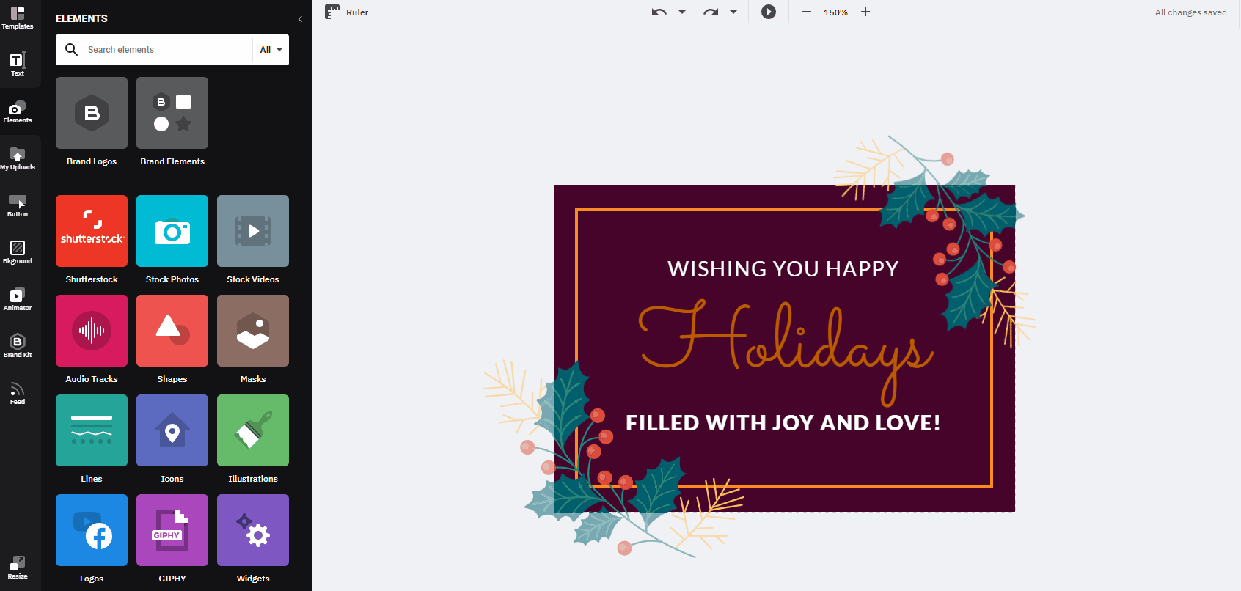
Task: Click the Resize tool icon
Action: click(x=18, y=568)
